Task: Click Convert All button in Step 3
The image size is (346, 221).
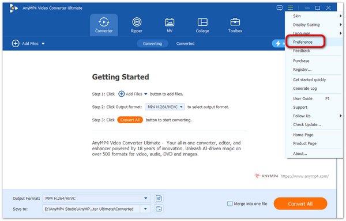Action: (x=130, y=120)
